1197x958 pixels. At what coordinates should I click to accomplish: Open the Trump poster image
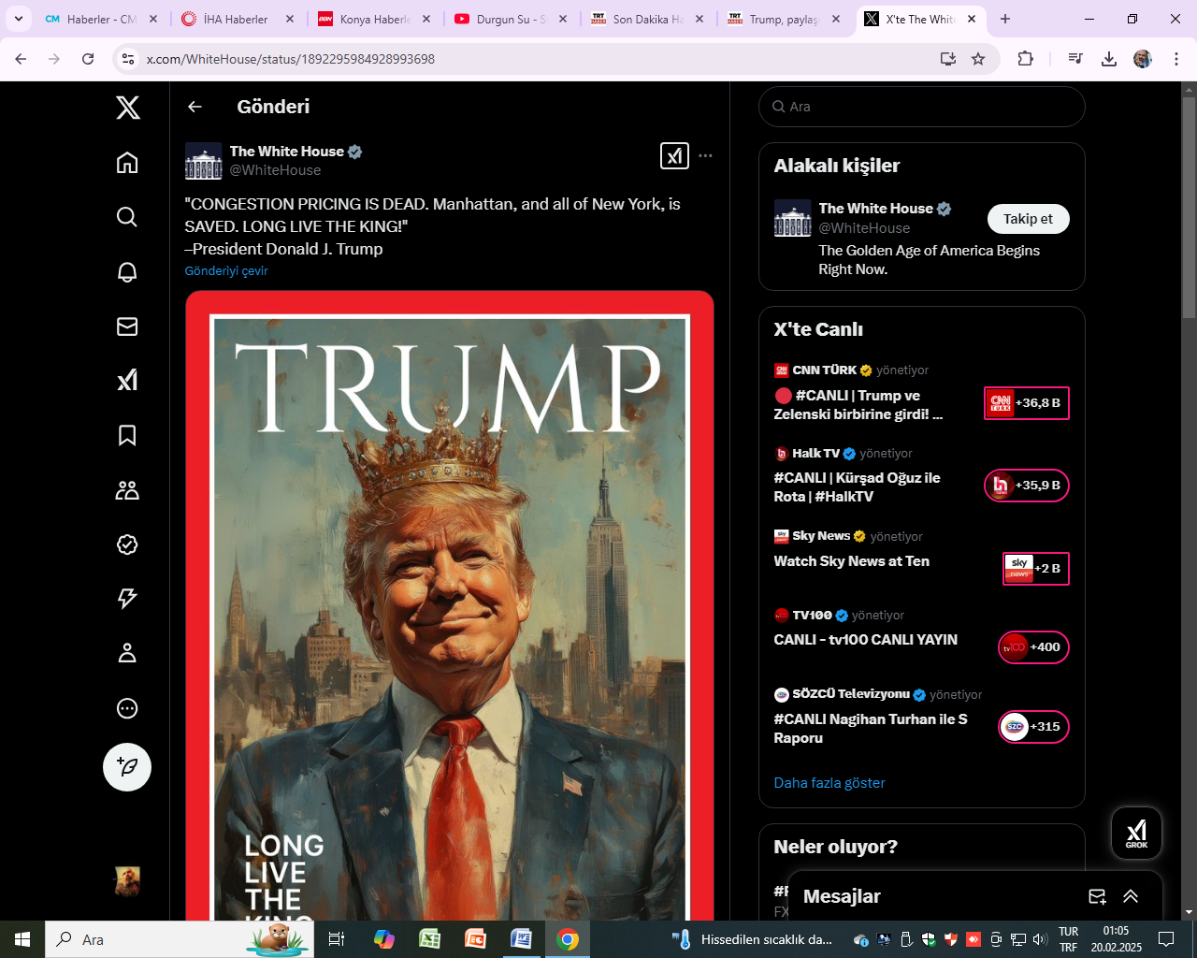450,606
